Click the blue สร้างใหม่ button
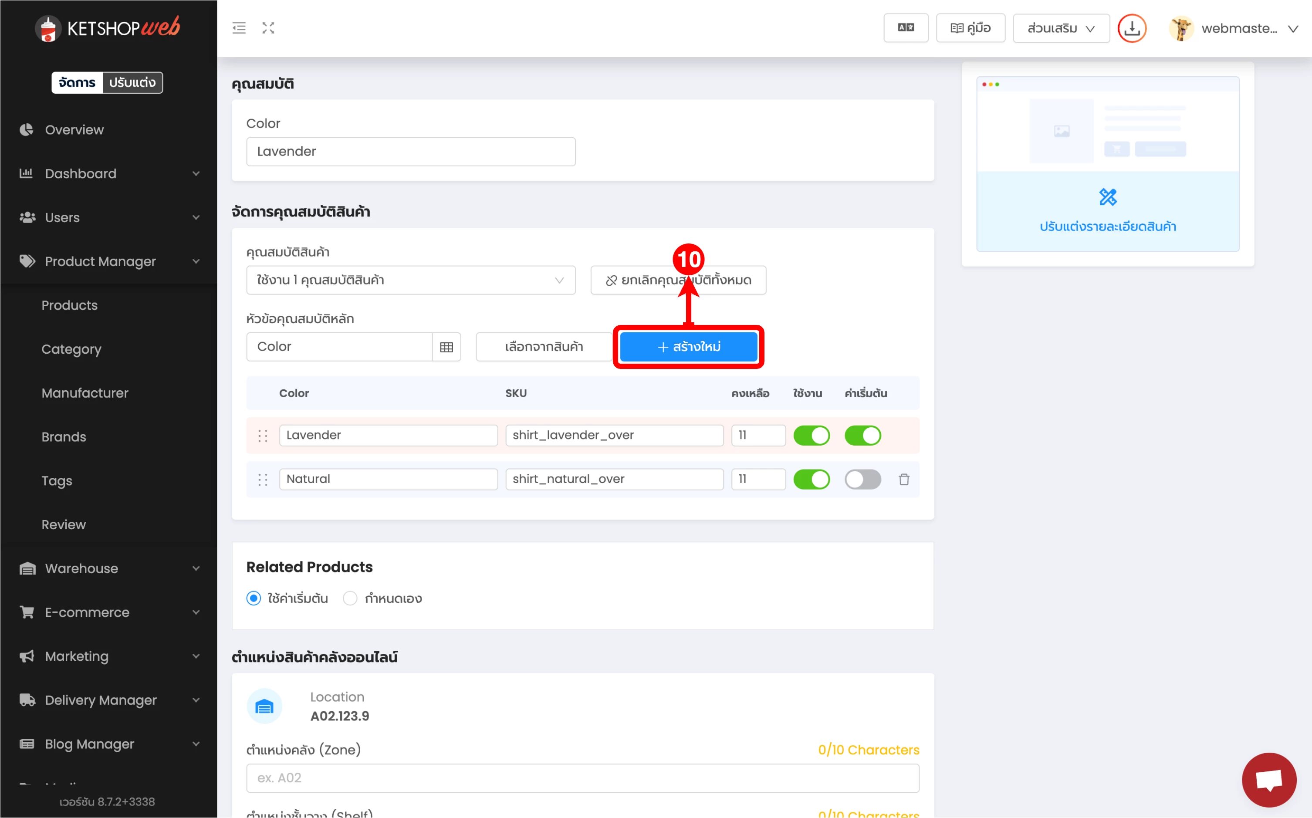 [688, 347]
